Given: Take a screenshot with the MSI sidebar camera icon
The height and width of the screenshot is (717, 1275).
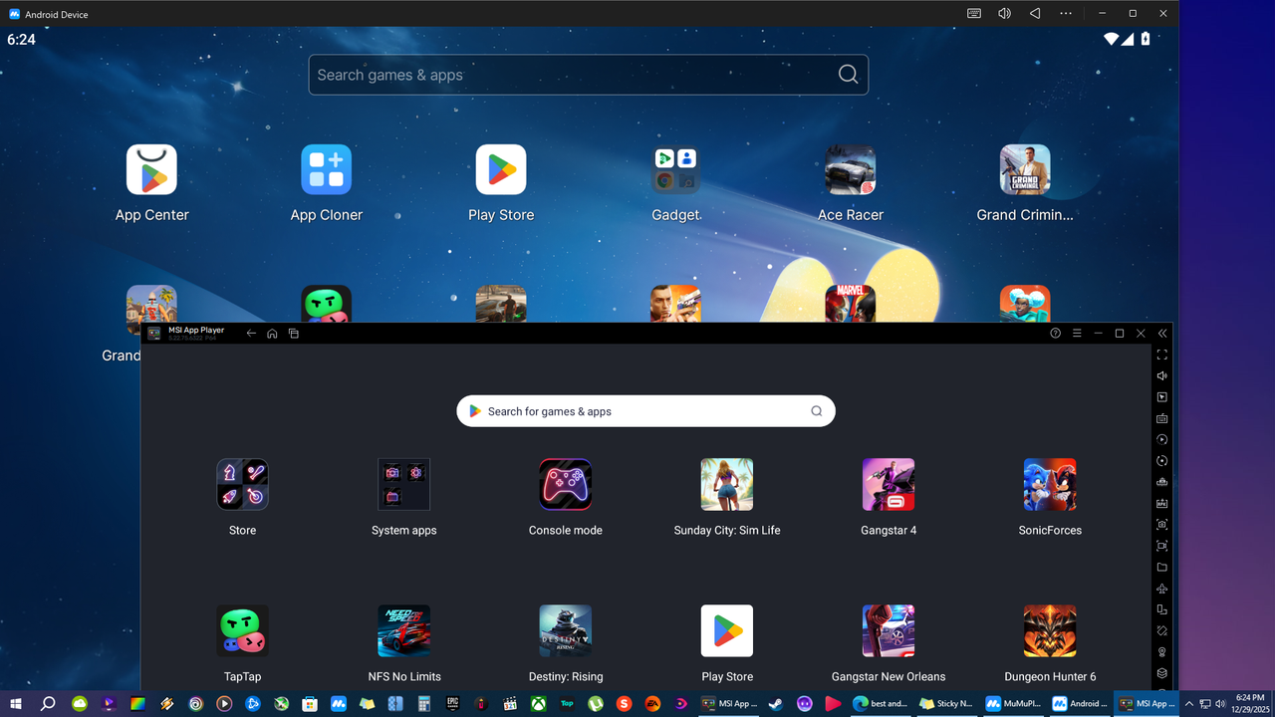Looking at the screenshot, I should coord(1161,525).
